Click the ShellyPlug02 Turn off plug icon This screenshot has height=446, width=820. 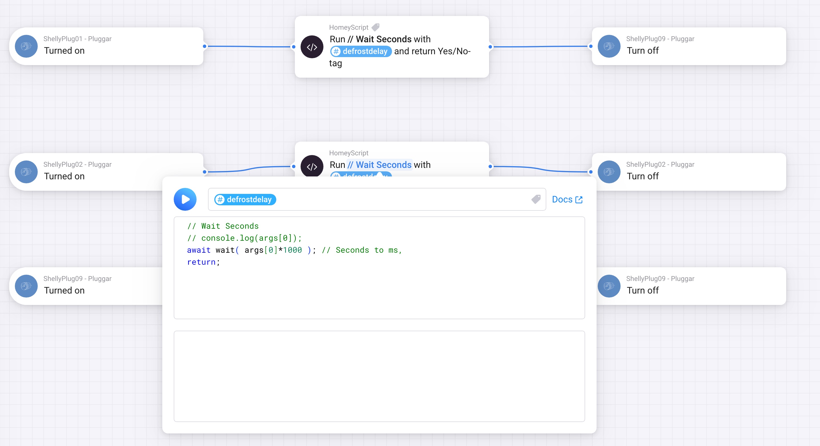click(609, 172)
